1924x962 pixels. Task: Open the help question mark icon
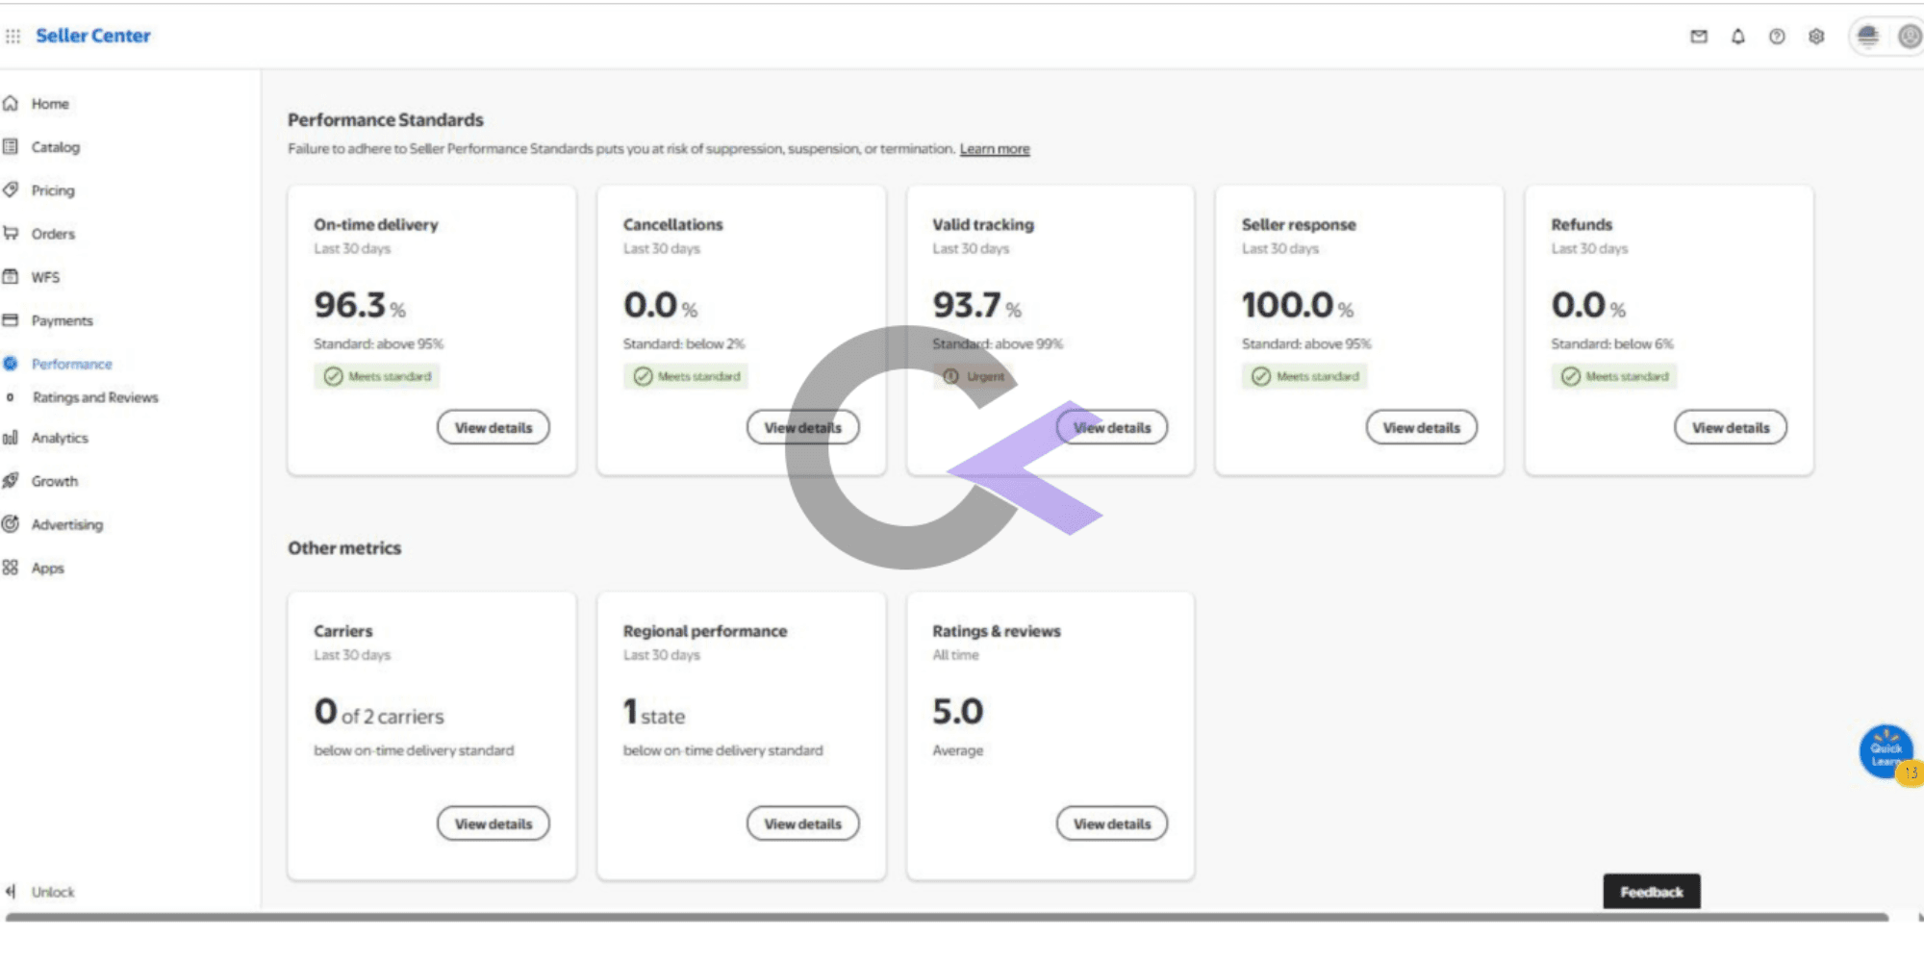pyautogui.click(x=1777, y=37)
